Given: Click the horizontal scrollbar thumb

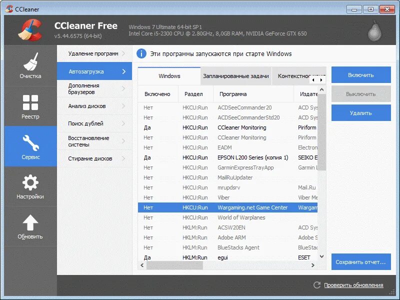Looking at the screenshot, I should [174, 265].
